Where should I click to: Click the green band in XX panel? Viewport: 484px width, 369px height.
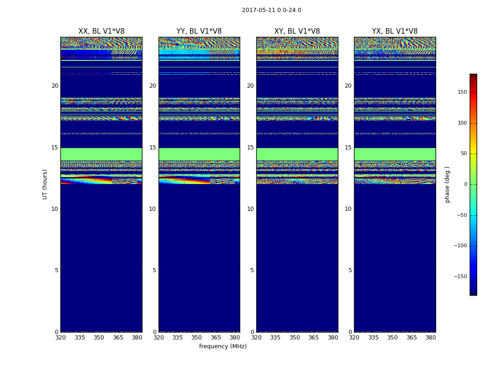click(x=101, y=154)
